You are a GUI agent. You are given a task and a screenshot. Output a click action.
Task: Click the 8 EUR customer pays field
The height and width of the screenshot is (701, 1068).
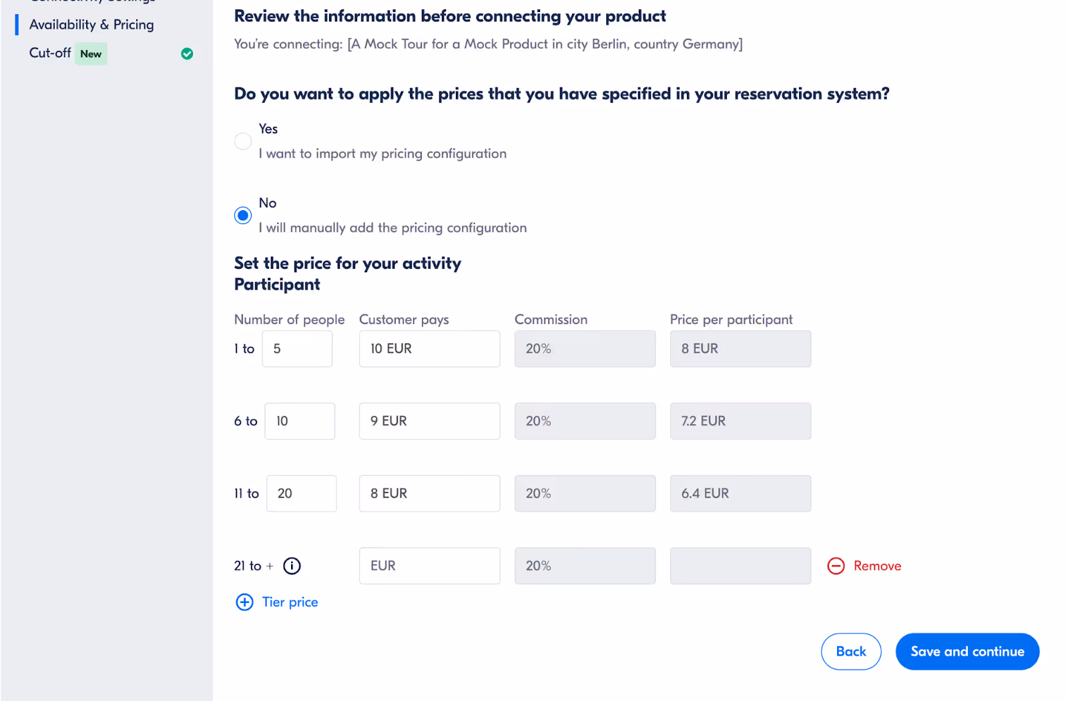point(429,494)
